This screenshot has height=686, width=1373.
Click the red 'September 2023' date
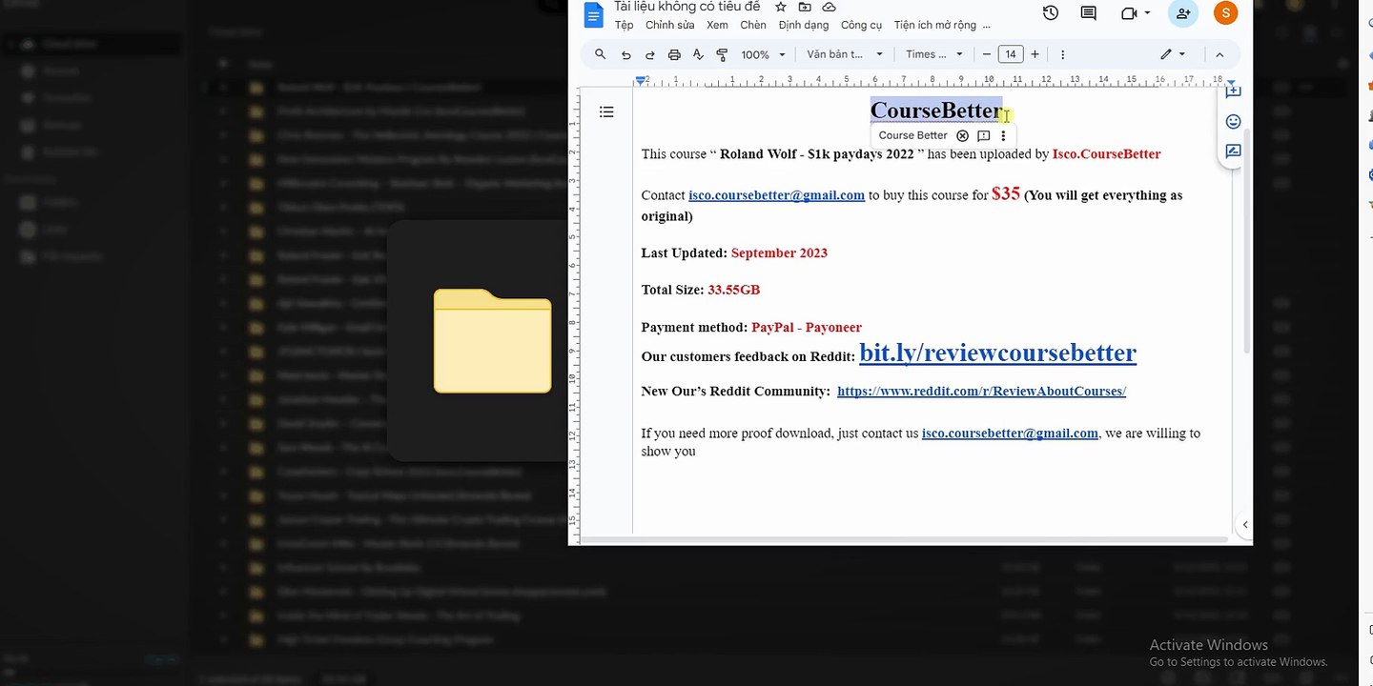[x=779, y=252]
